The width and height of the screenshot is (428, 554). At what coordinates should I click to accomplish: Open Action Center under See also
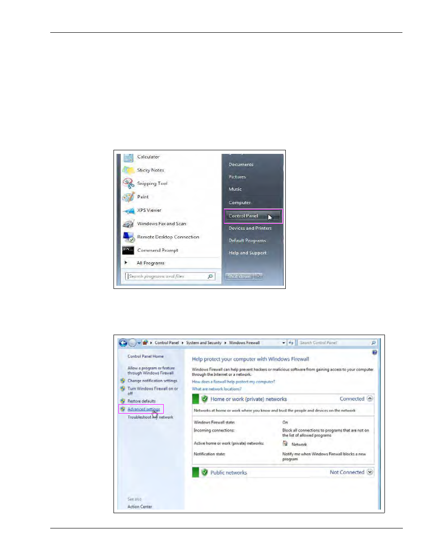[x=140, y=507]
